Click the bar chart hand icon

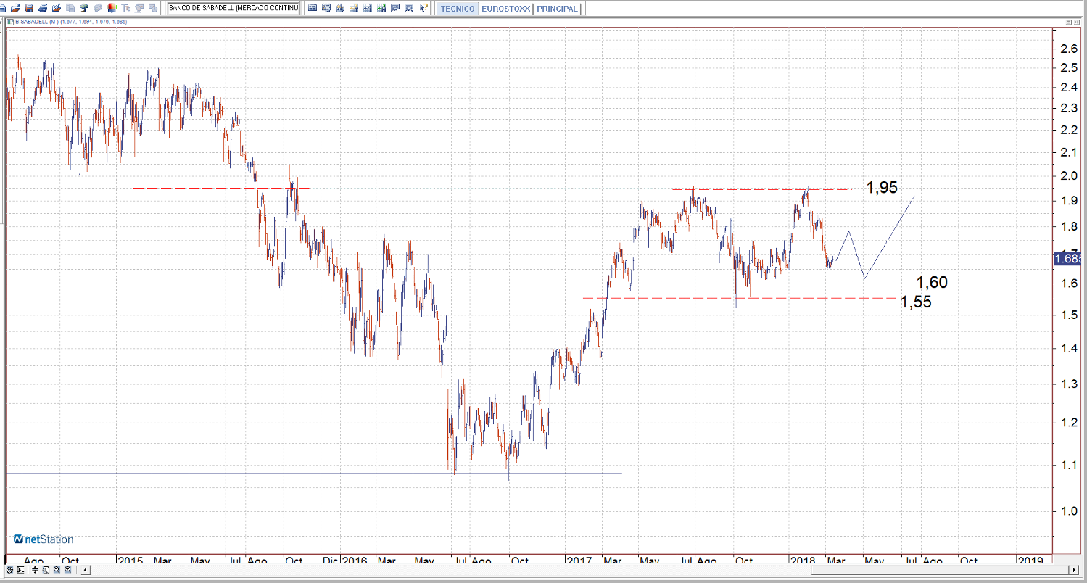pos(340,8)
